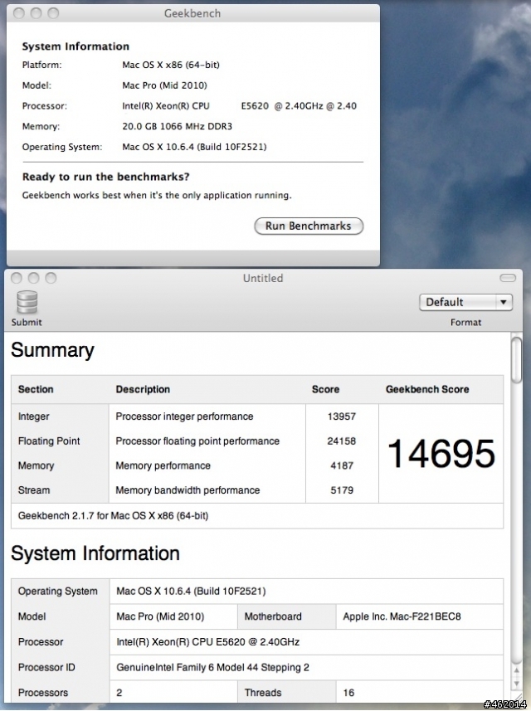This screenshot has height=711, width=531.
Task: Click the toolbar toggle pill in Untitled window
Action: point(508,278)
